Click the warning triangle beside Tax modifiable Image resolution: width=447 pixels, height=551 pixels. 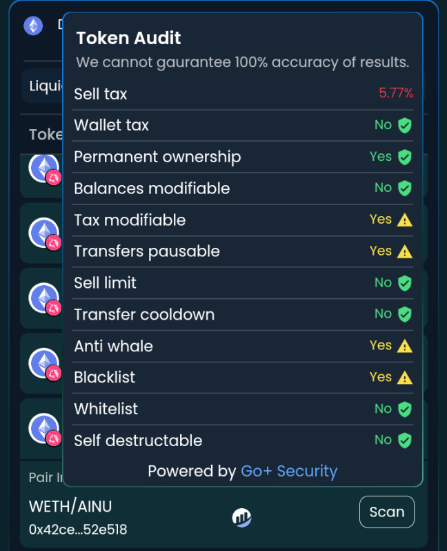click(405, 220)
